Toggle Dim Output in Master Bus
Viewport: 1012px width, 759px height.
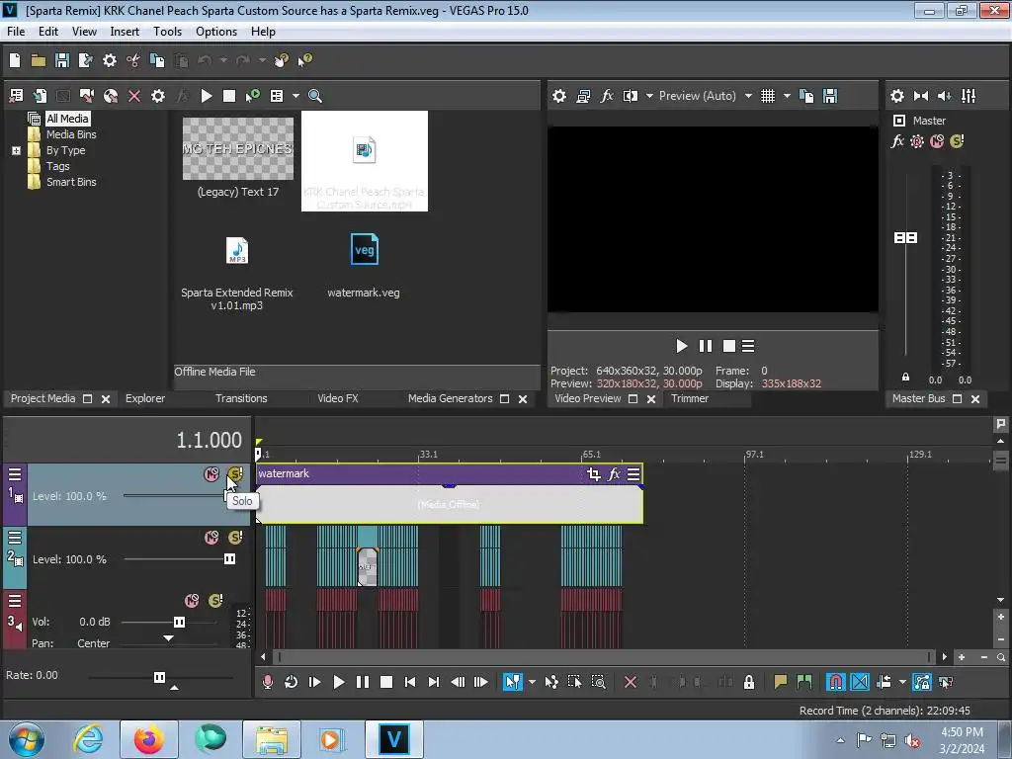click(944, 96)
